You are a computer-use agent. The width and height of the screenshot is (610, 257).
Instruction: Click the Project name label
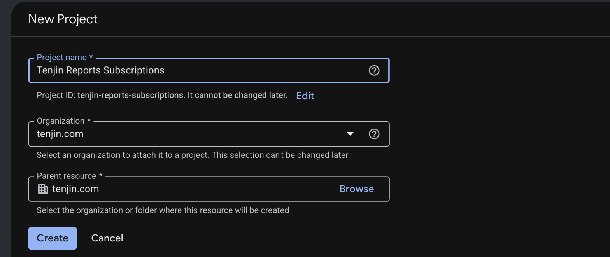coord(65,58)
